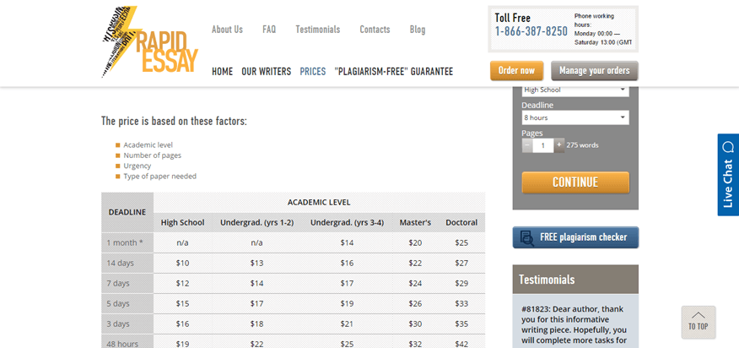This screenshot has height=348, width=739.
Task: Open the FREE plagiarism checker
Action: pyautogui.click(x=575, y=237)
